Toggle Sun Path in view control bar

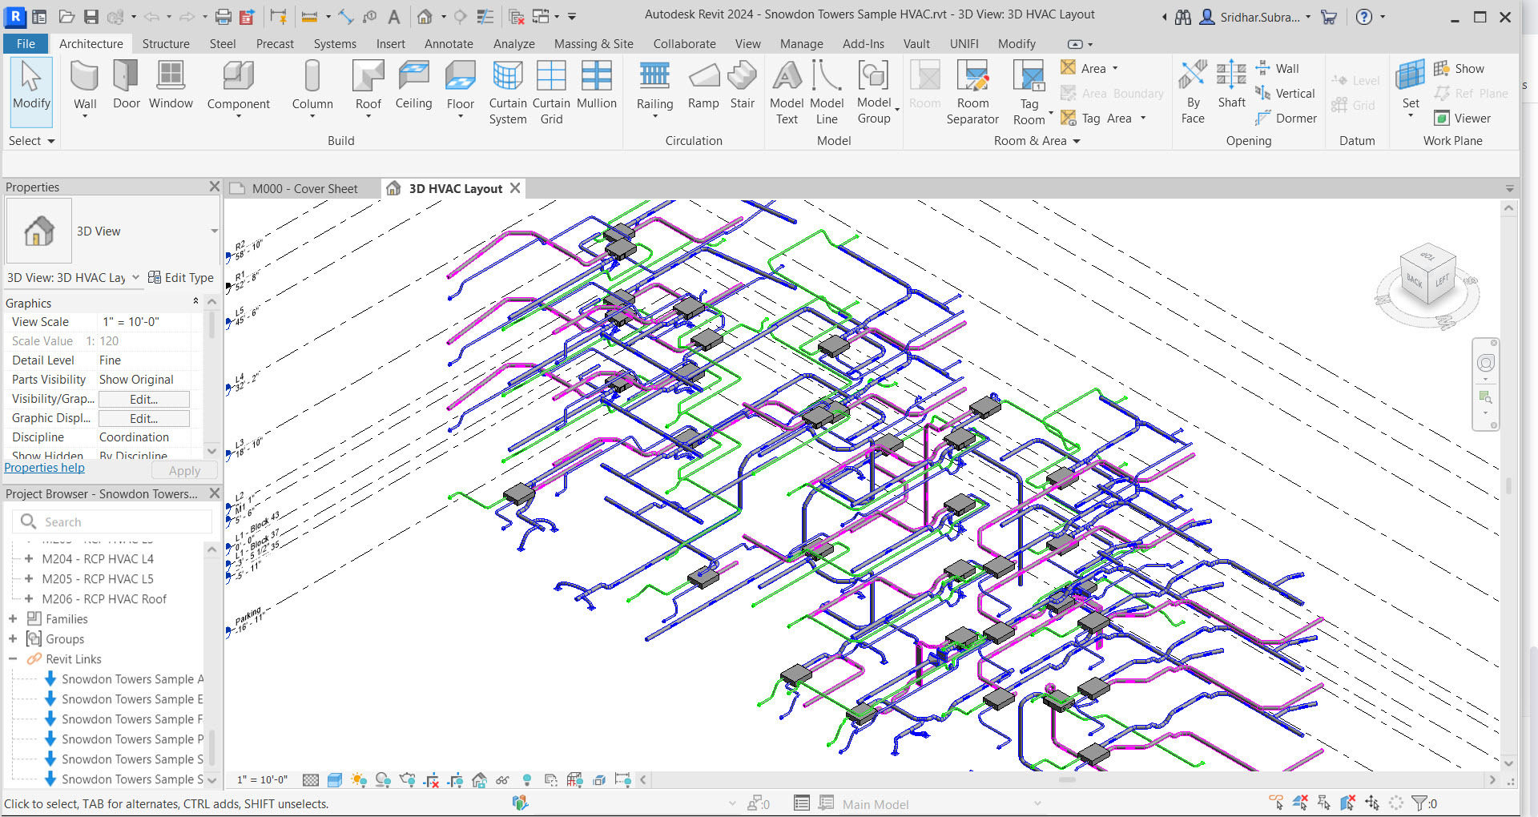359,779
